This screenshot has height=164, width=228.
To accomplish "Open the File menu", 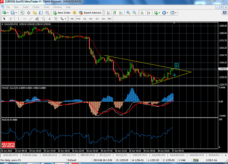I will pyautogui.click(x=8, y=7).
